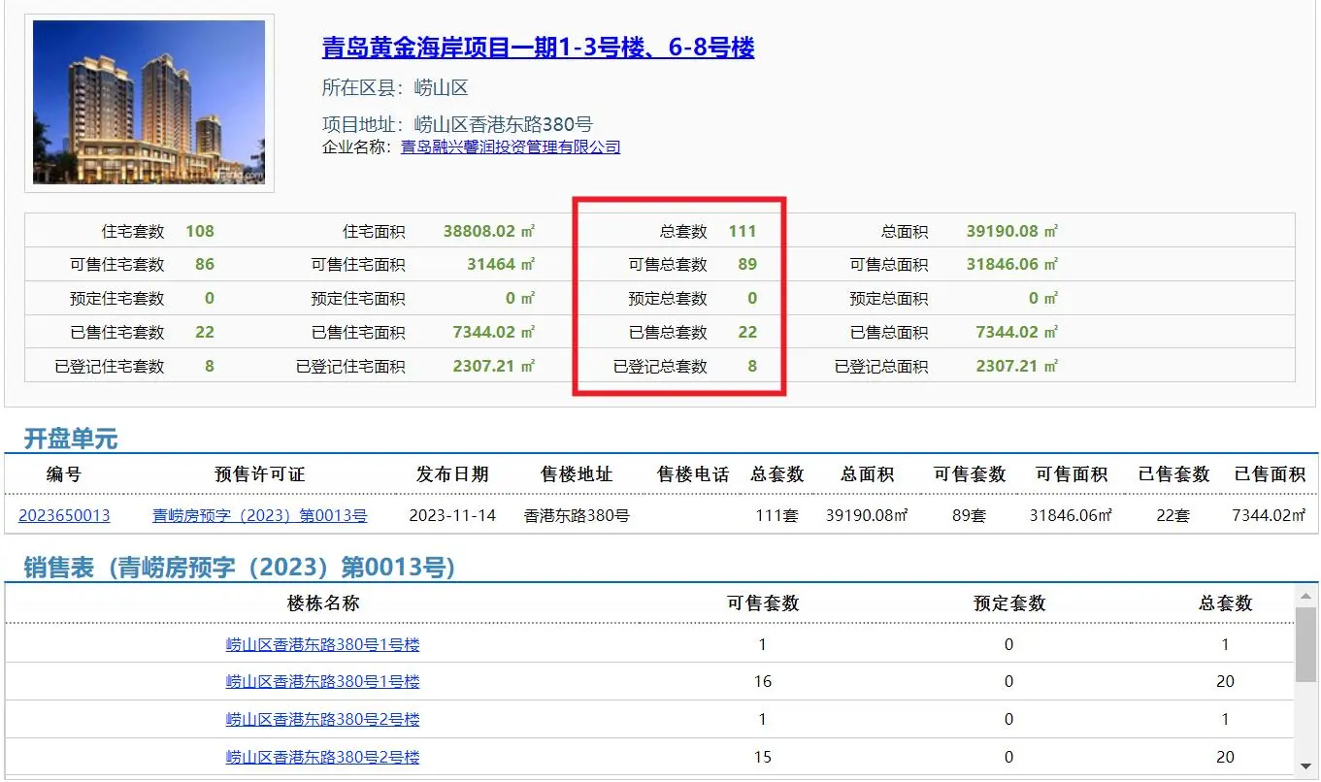Open the 2023650013 编号 link
Image resolution: width=1321 pixels, height=782 pixels.
point(64,515)
